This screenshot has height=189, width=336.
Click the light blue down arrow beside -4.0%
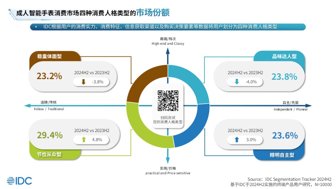237,82
